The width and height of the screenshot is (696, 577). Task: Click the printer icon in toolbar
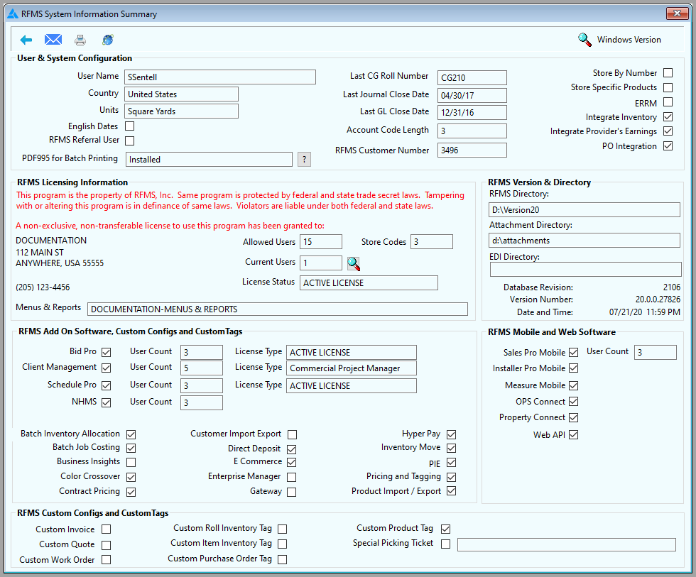click(80, 40)
